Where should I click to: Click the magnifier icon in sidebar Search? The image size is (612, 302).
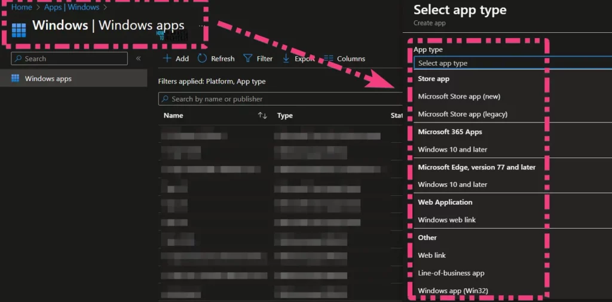click(x=18, y=58)
